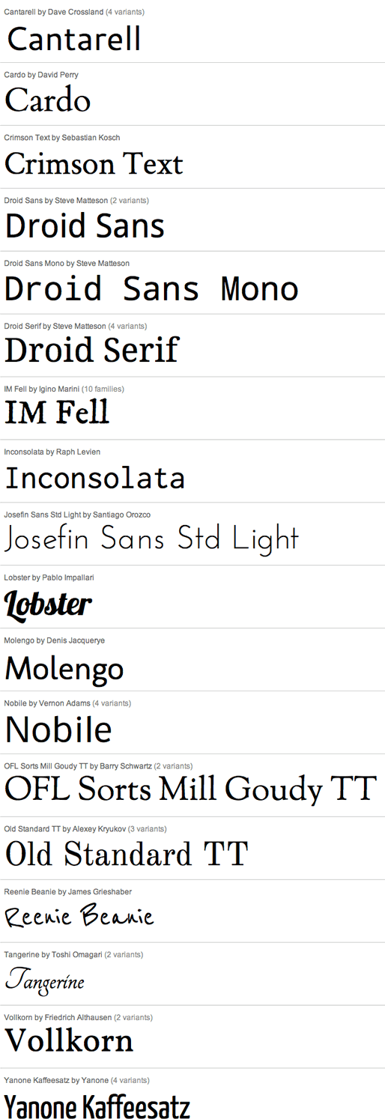This screenshot has width=385, height=1119.
Task: Click the Yanone Kaffeesatz font preview
Action: 97,1106
